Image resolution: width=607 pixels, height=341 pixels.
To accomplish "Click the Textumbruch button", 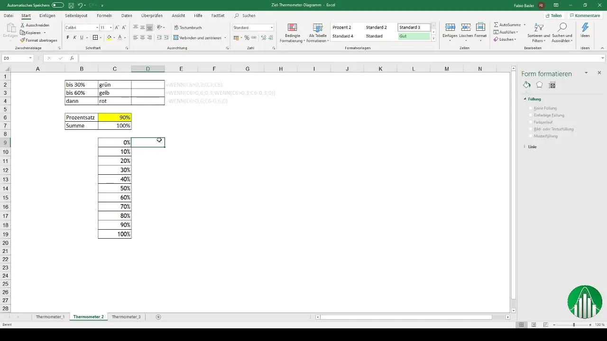I will pyautogui.click(x=188, y=27).
